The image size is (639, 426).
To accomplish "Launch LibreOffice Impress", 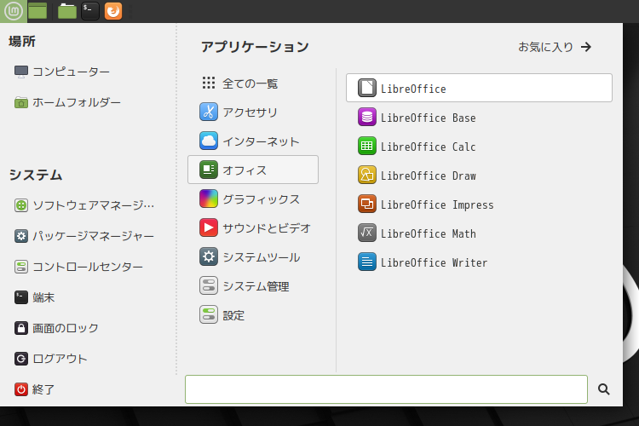I will [x=479, y=204].
